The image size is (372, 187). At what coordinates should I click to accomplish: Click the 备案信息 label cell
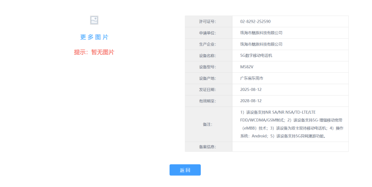[209, 147]
